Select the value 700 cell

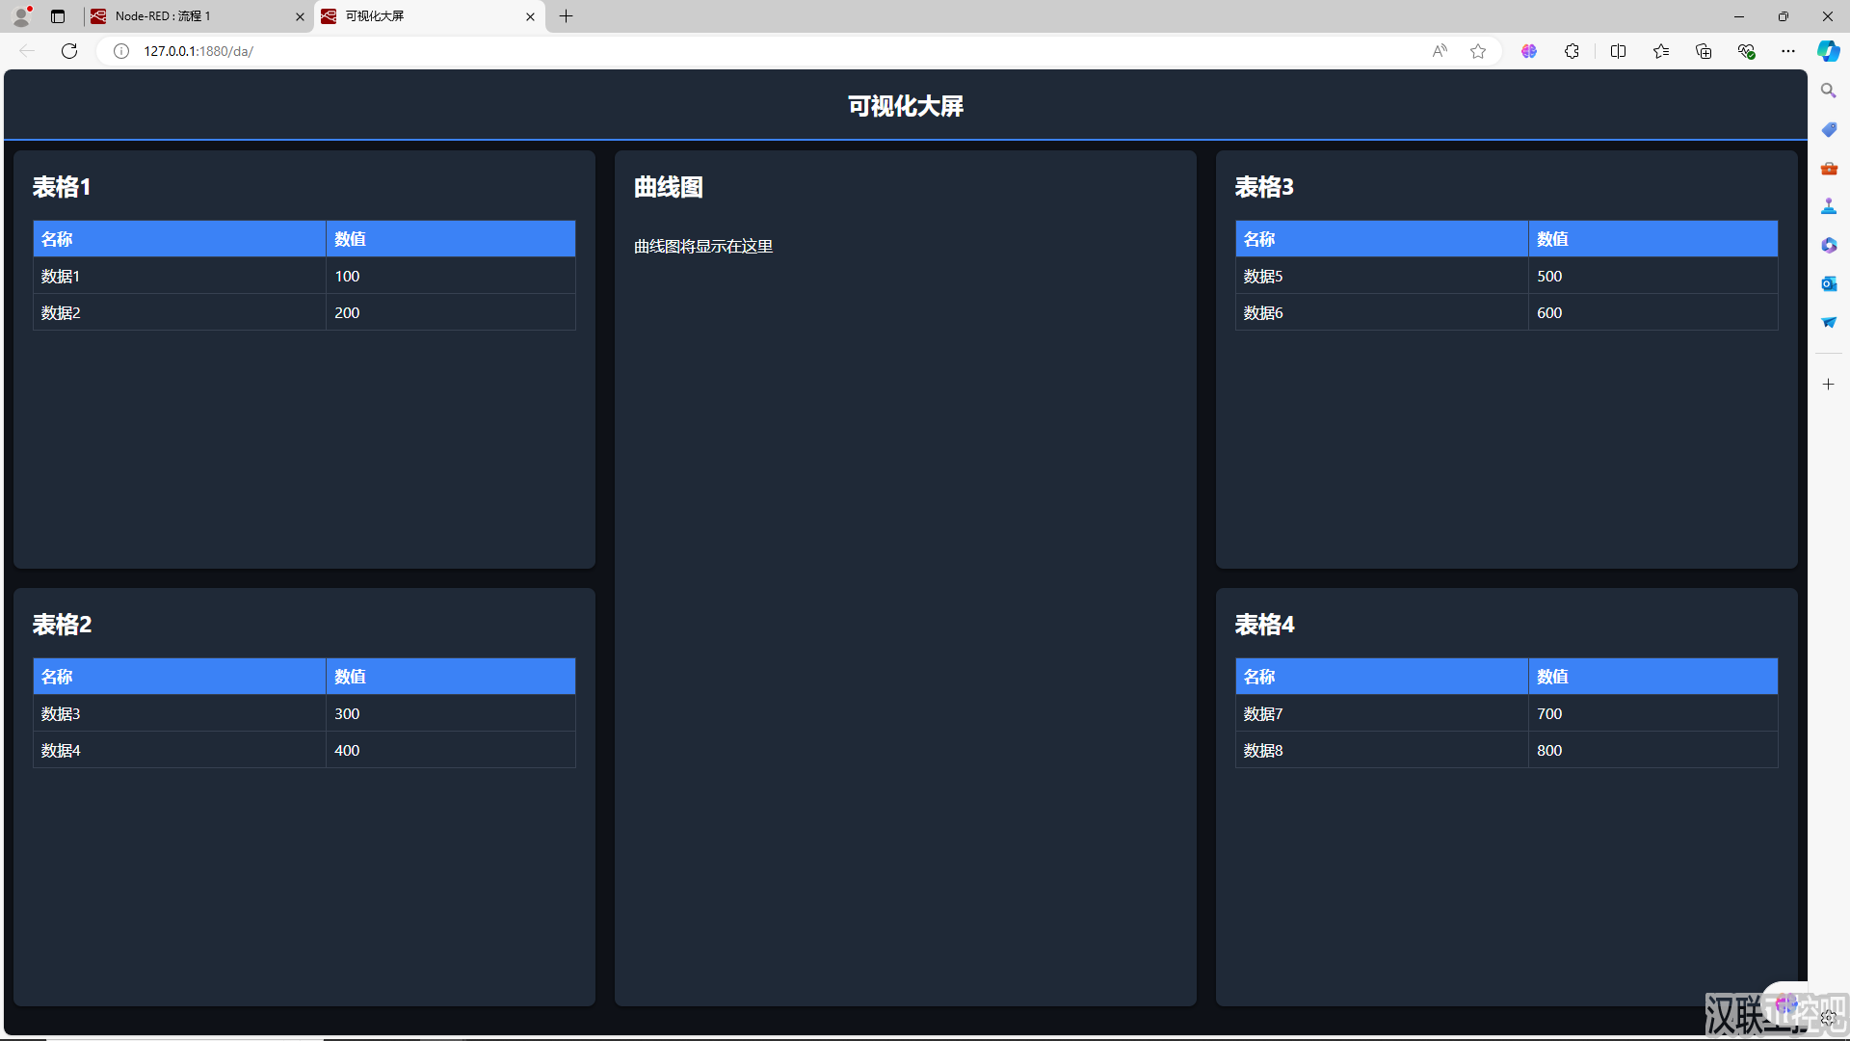click(1653, 713)
